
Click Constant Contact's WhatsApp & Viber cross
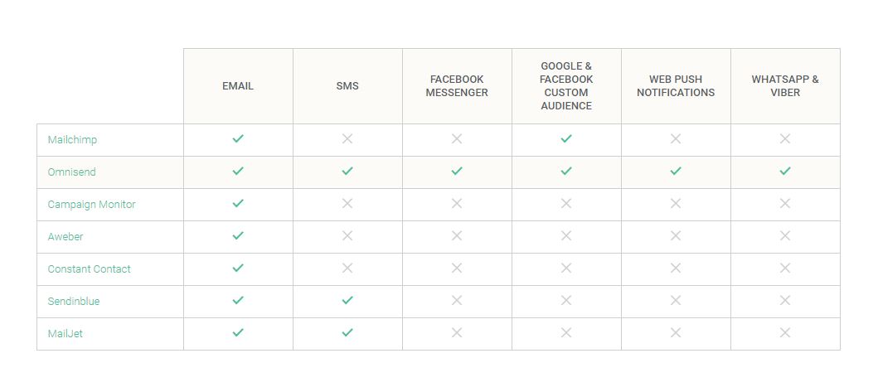[x=785, y=268]
